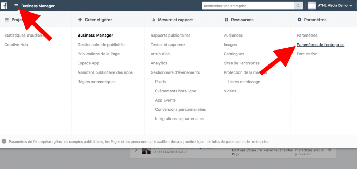This screenshot has width=357, height=169.
Task: Open Rapports publicitaires
Action: 170,36
